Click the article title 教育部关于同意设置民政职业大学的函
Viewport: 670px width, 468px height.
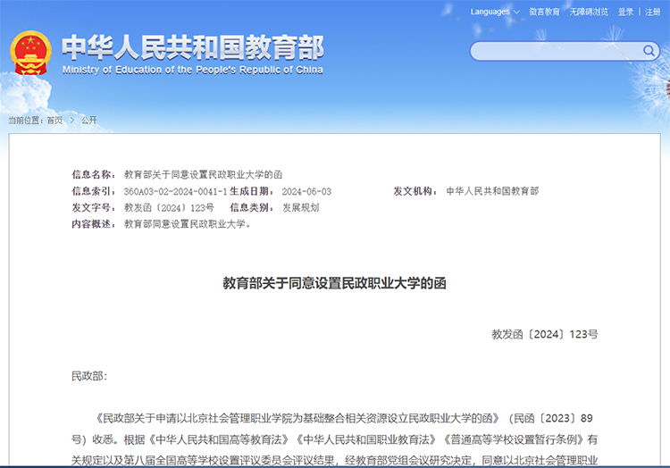[x=334, y=283]
